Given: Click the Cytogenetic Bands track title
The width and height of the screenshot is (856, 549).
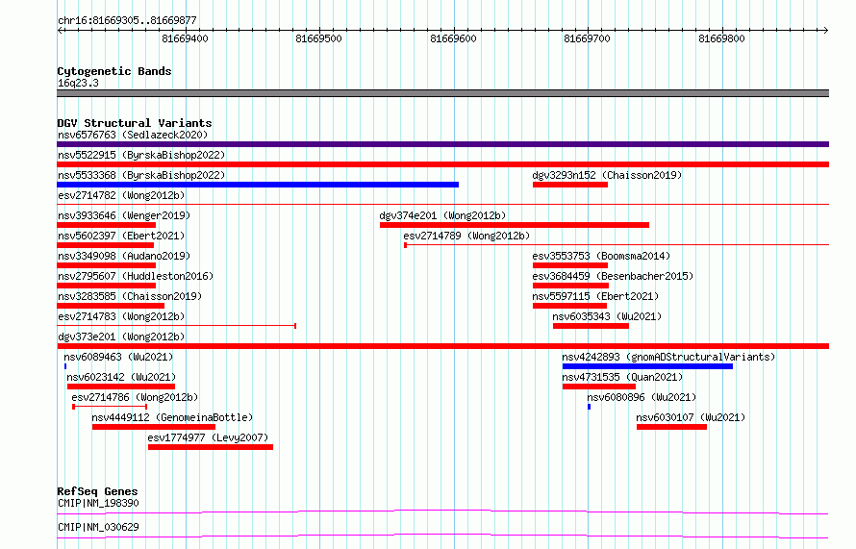Looking at the screenshot, I should coord(114,71).
